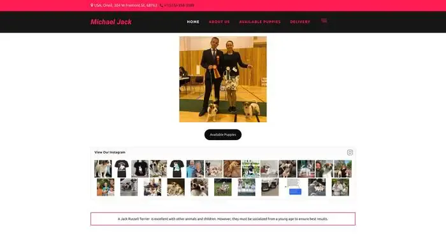Open the About Us page
The width and height of the screenshot is (446, 251).
219,22
